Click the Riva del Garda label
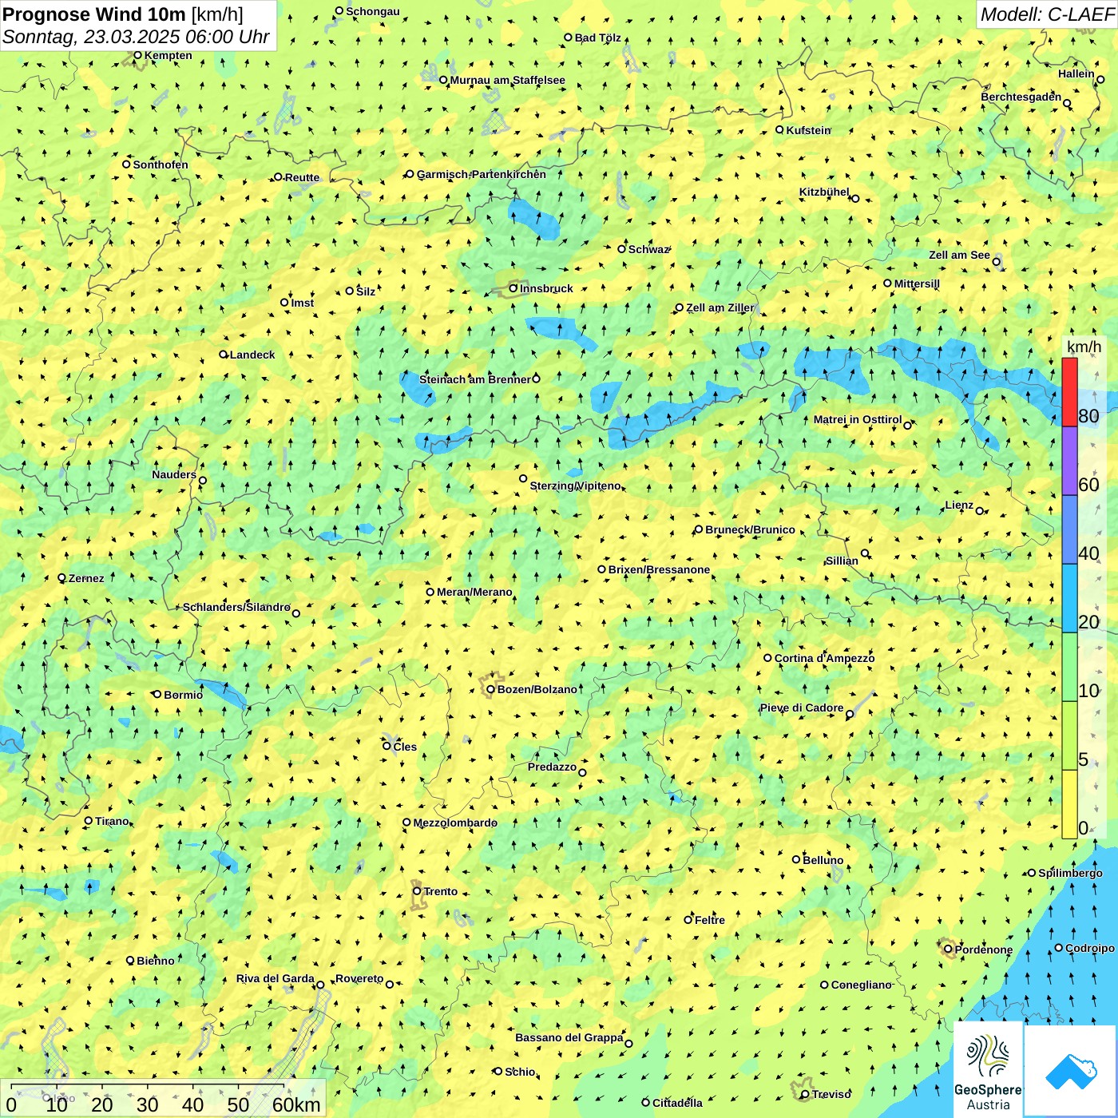The image size is (1118, 1118). point(275,978)
